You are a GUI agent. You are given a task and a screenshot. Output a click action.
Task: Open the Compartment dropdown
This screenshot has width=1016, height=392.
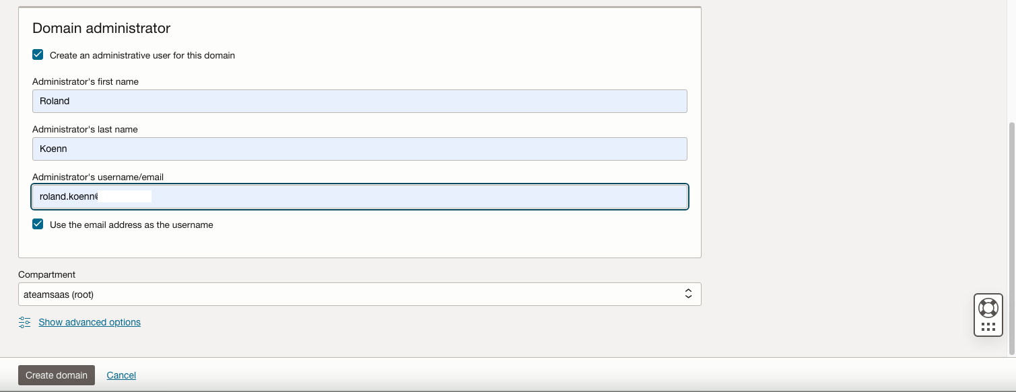360,294
